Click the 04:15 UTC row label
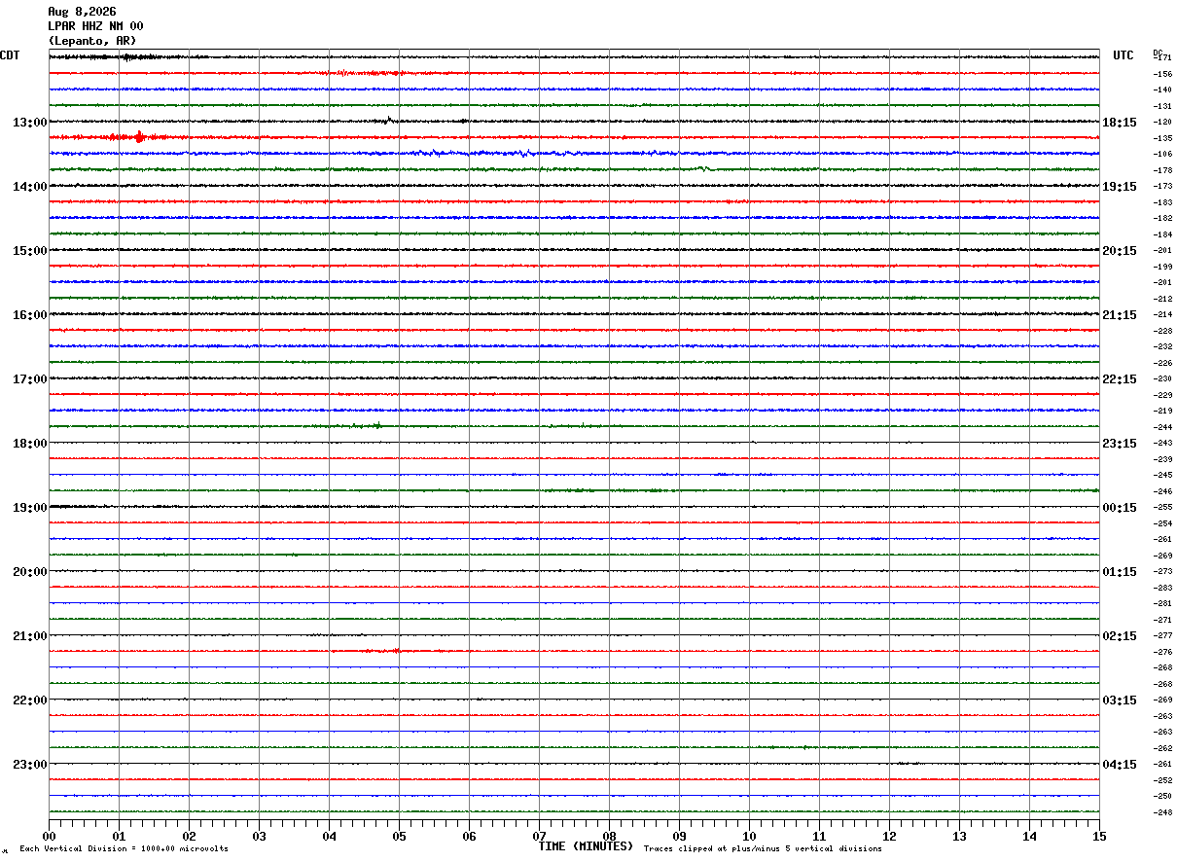Viewport: 1177px width, 862px height. tap(1120, 765)
